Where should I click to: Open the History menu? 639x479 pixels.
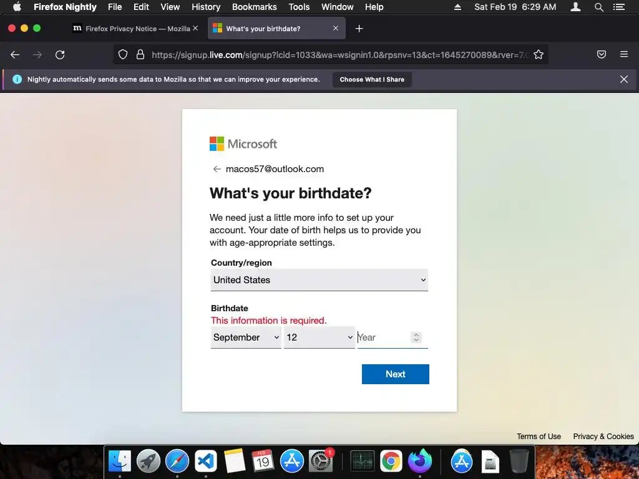click(206, 7)
